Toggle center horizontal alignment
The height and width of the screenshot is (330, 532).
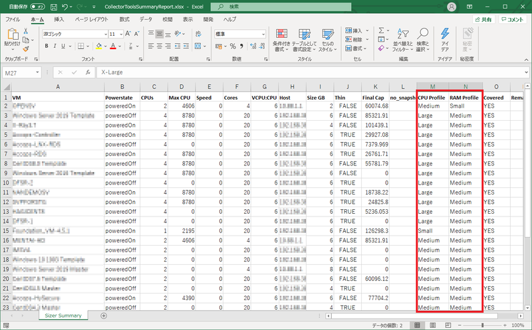click(160, 46)
